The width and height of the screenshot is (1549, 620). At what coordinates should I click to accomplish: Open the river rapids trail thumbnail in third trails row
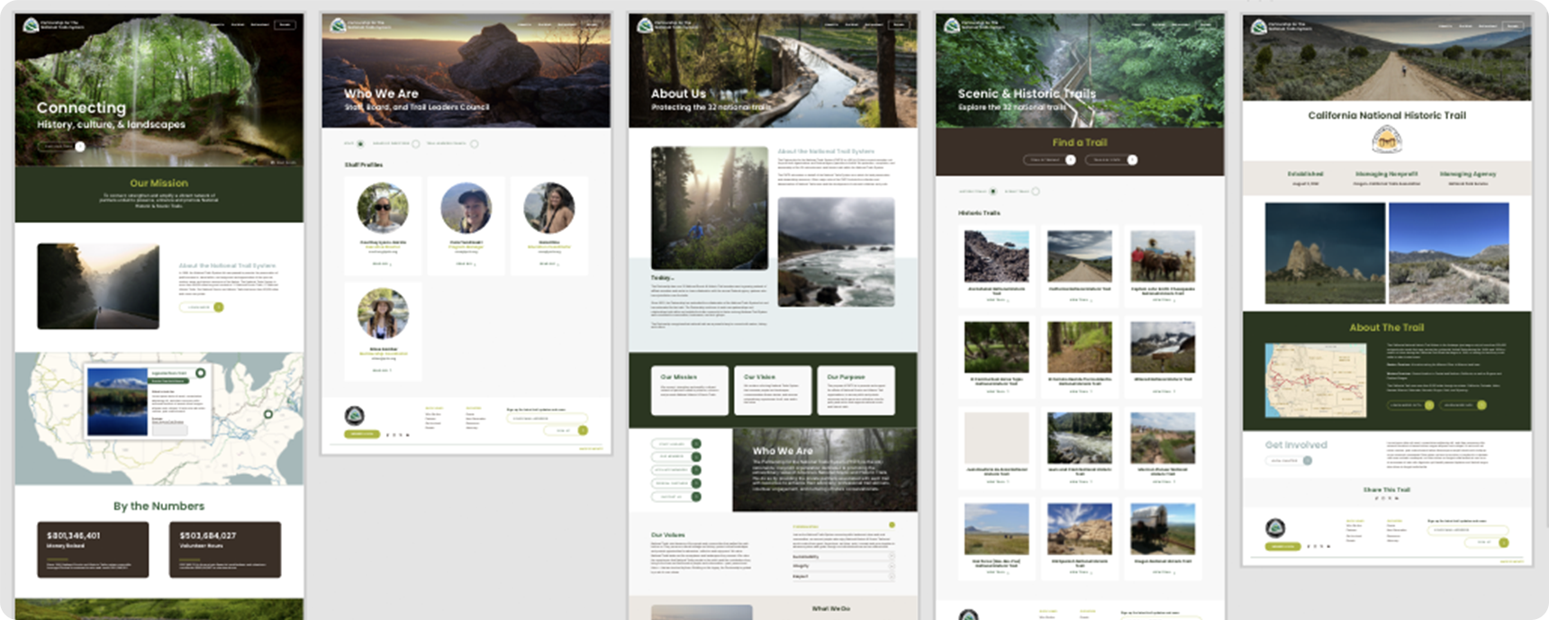point(1080,438)
